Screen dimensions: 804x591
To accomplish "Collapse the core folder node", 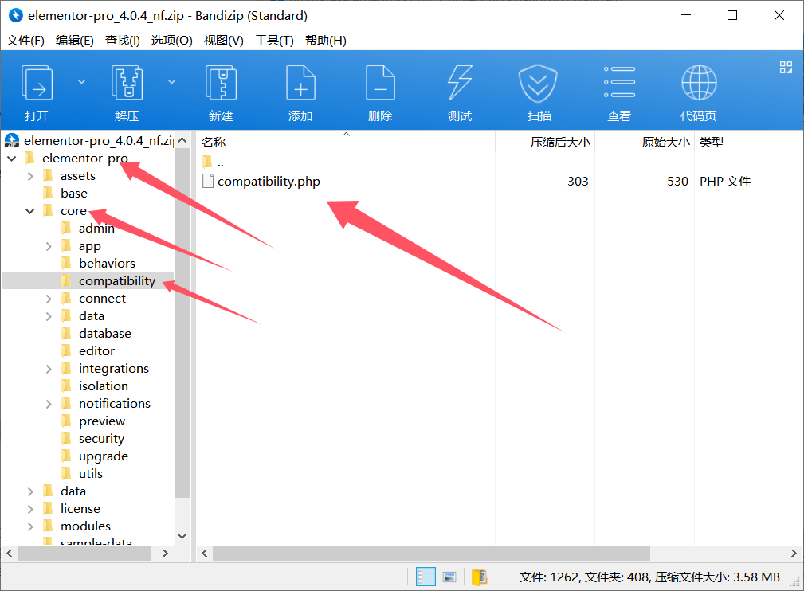I will 30,210.
